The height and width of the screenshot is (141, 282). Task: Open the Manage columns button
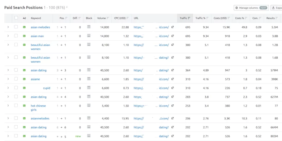[251, 8]
